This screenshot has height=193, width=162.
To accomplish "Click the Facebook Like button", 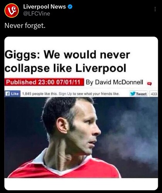I will (x=12, y=94).
